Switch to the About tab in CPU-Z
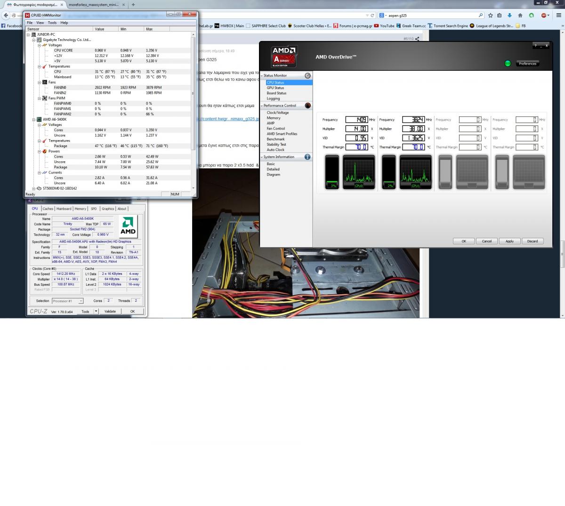Viewport: 565px width, 506px height. [122, 208]
